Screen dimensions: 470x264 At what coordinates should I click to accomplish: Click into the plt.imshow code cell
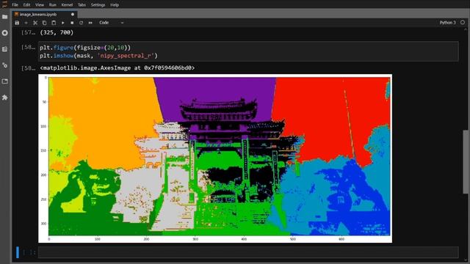pyautogui.click(x=248, y=51)
